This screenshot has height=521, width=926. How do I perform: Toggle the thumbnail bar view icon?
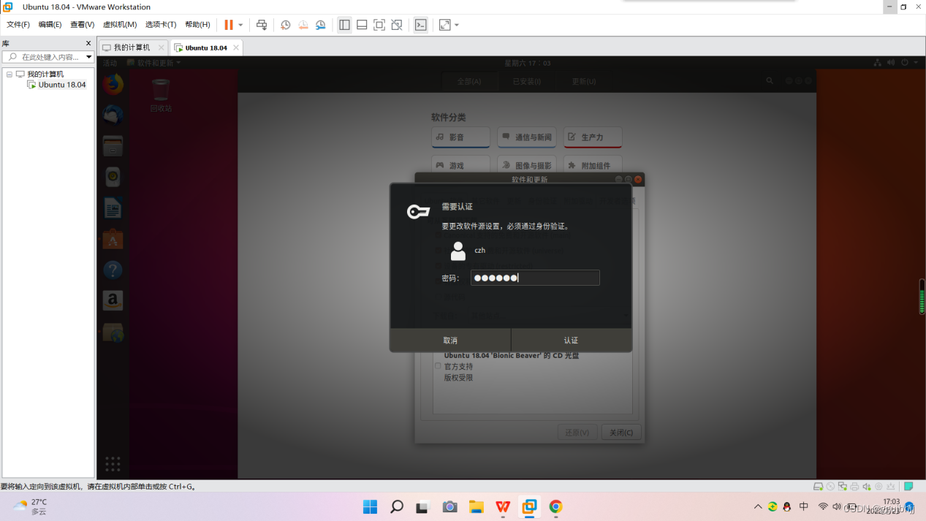tap(362, 25)
